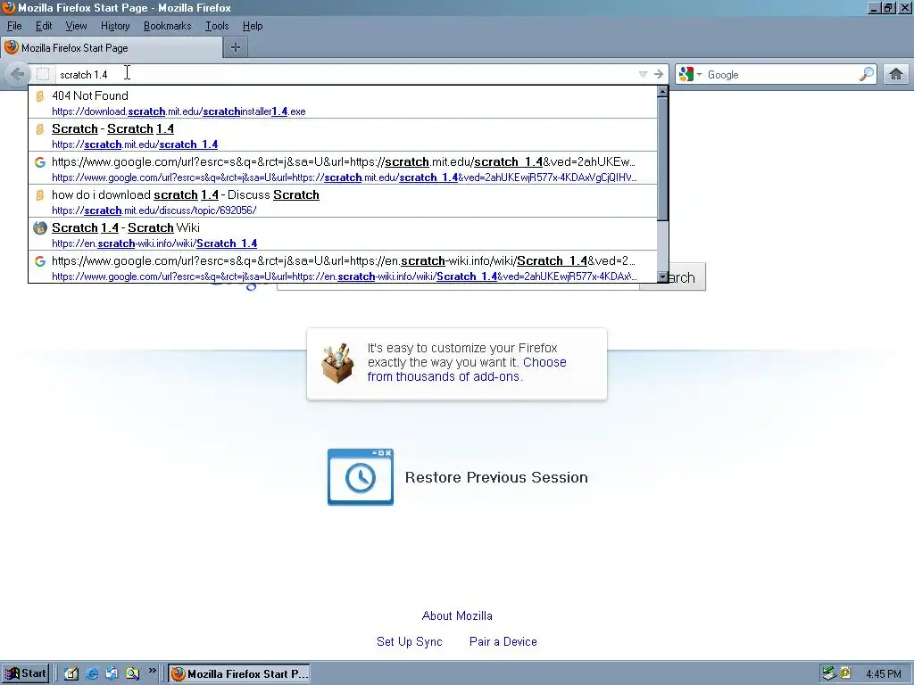Open the View menu
The height and width of the screenshot is (685, 914).
click(x=77, y=26)
